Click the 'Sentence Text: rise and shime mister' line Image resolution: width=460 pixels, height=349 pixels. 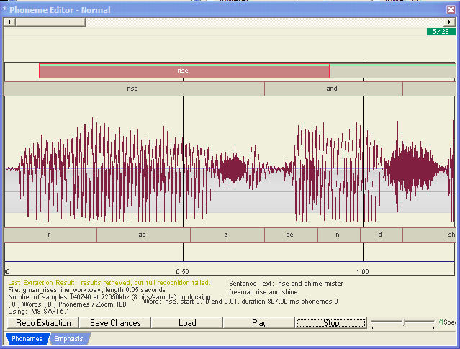[286, 284]
